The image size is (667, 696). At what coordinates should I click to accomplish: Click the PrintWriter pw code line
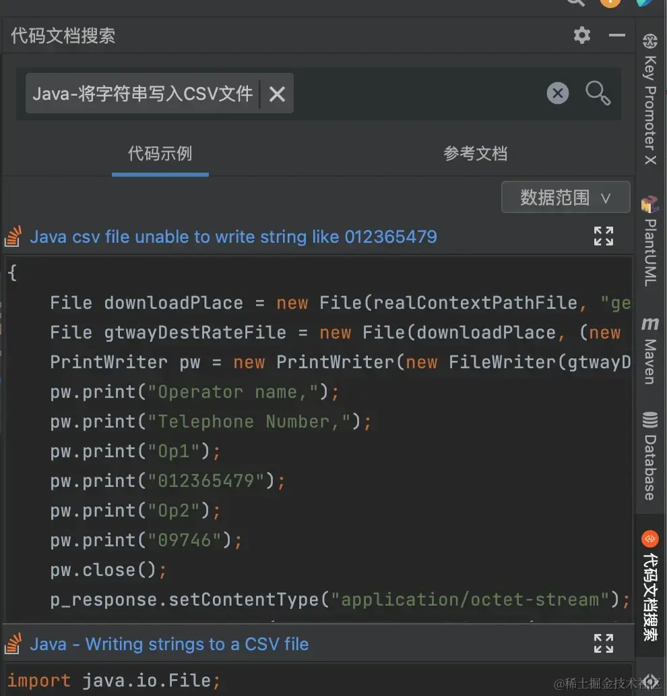(340, 362)
